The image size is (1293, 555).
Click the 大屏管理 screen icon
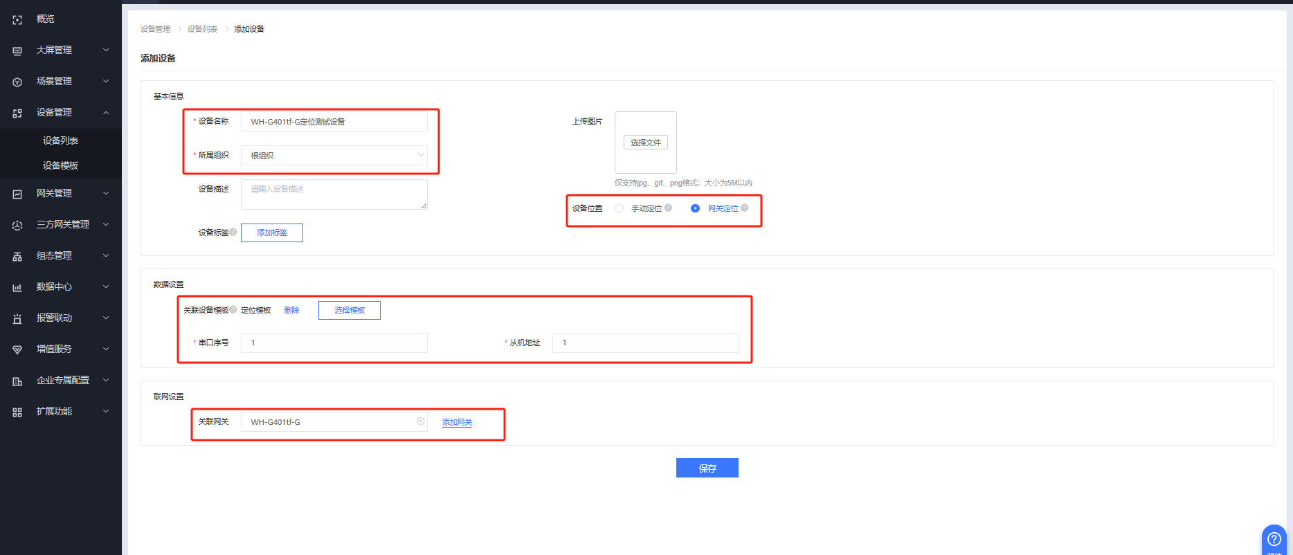click(17, 51)
